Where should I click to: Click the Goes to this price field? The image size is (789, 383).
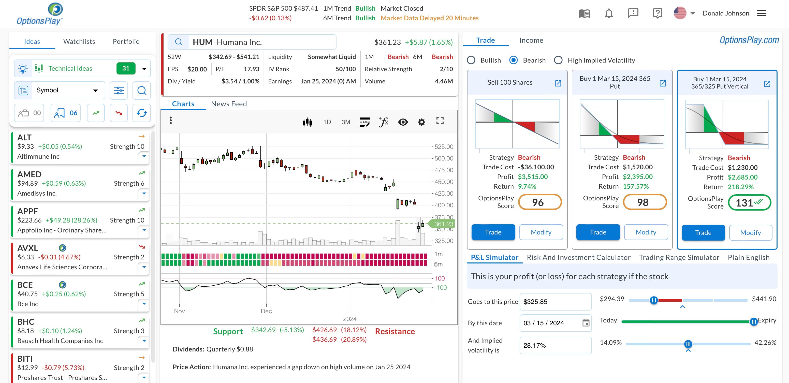555,302
